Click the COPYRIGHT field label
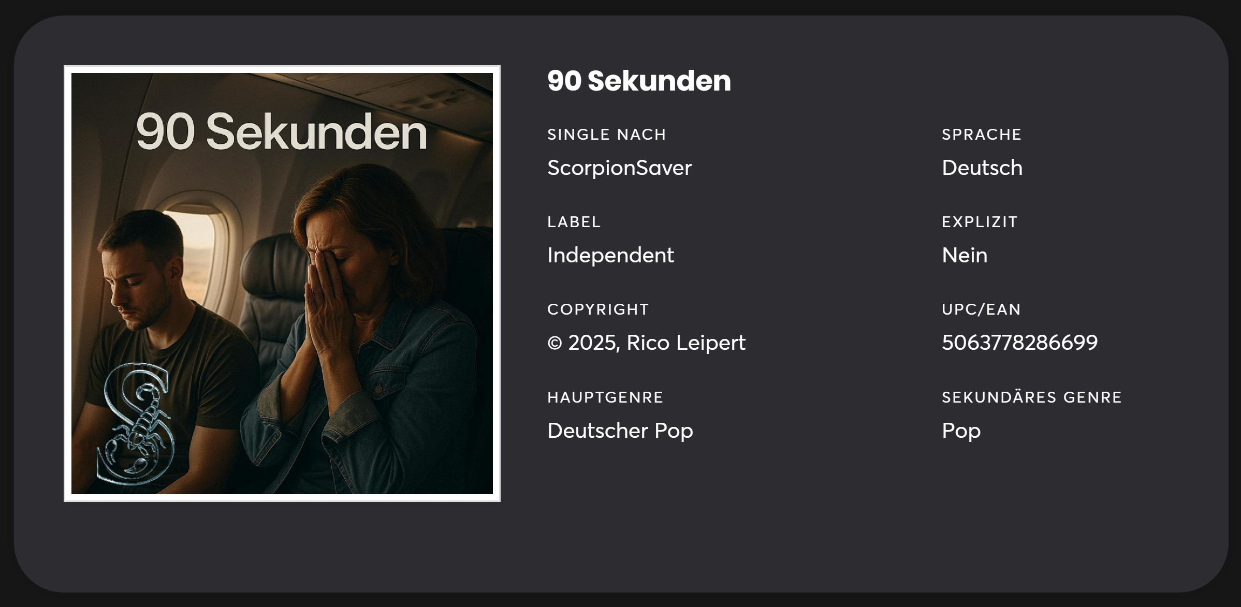Image resolution: width=1241 pixels, height=607 pixels. 598,309
